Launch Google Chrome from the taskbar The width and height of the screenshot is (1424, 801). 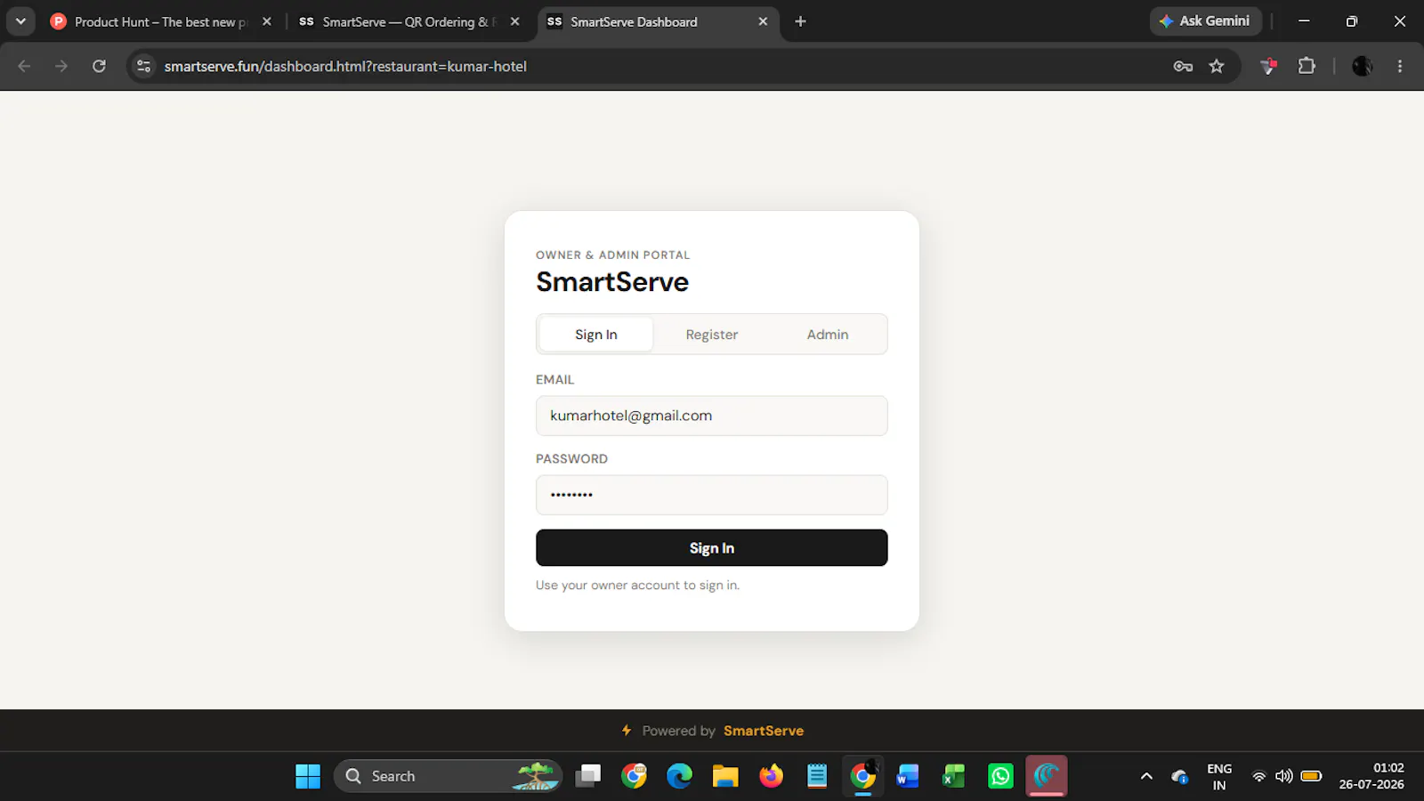pyautogui.click(x=635, y=776)
